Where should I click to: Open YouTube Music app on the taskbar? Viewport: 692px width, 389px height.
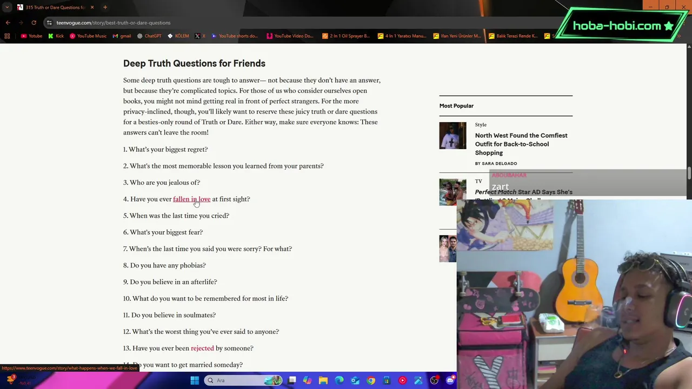[x=402, y=380]
